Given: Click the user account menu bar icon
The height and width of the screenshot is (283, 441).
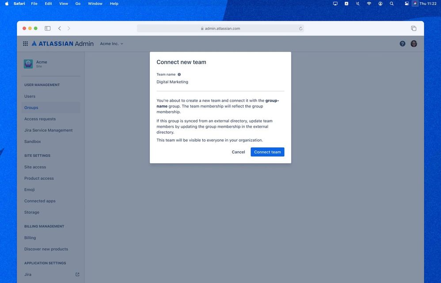Looking at the screenshot, I should pyautogui.click(x=380, y=4).
